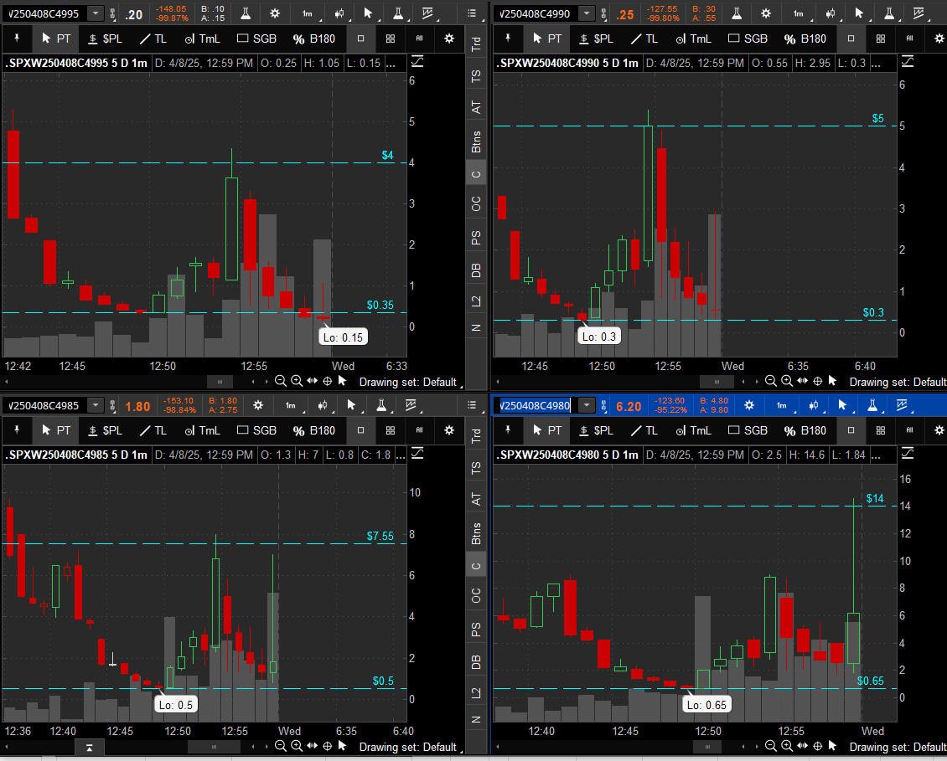This screenshot has height=761, width=947.
Task: Open L2 sidebar tab beside C4985 chart
Action: (x=477, y=693)
